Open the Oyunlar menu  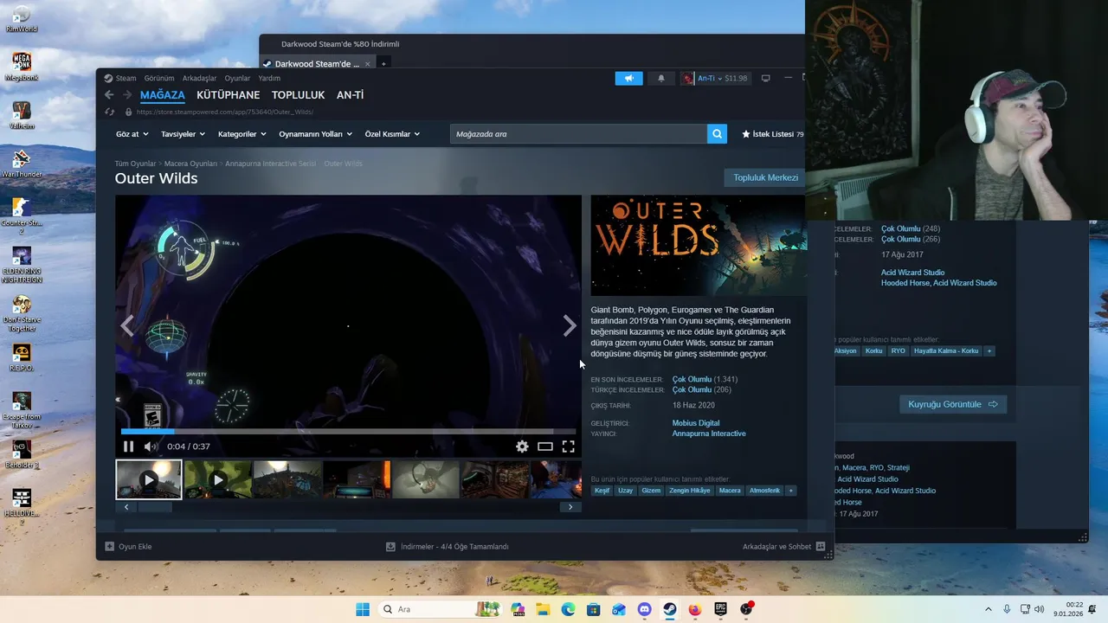click(237, 78)
